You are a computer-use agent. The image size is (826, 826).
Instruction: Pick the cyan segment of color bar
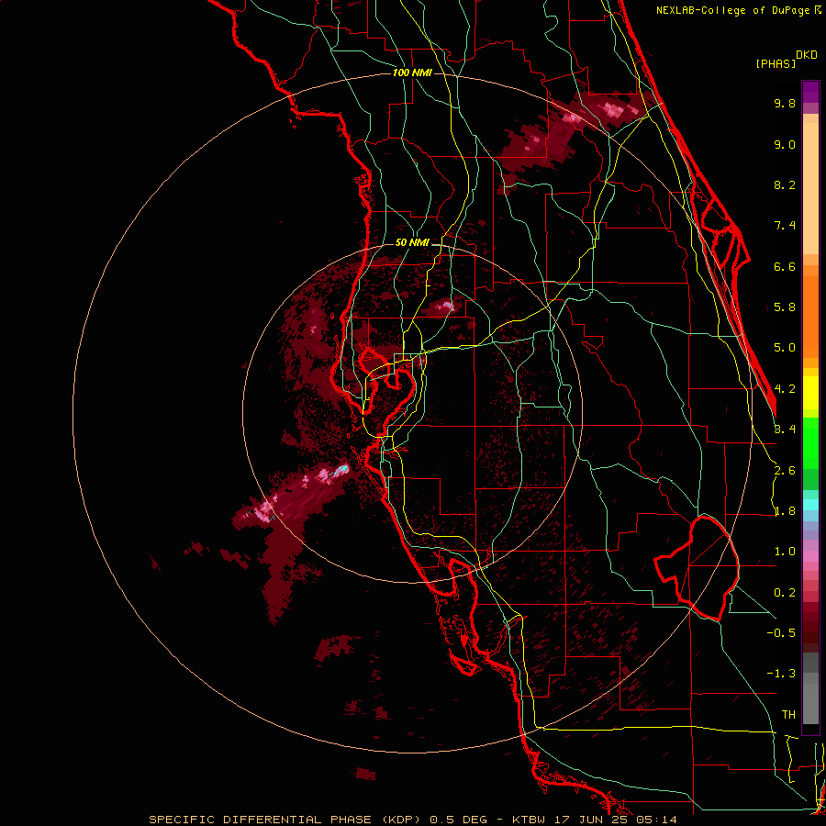tap(810, 505)
